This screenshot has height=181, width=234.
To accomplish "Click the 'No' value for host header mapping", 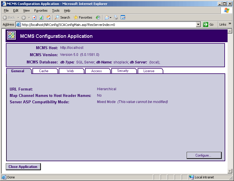I will 99,95.
